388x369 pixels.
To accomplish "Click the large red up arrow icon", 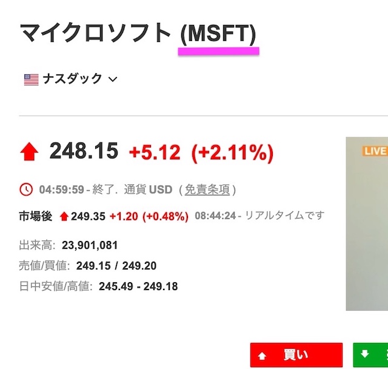I will pos(29,152).
